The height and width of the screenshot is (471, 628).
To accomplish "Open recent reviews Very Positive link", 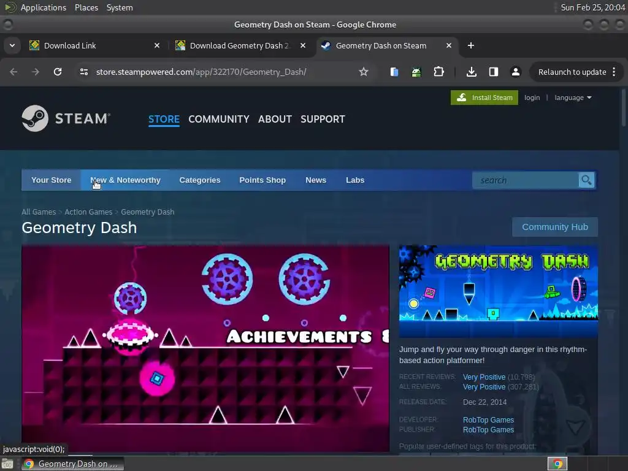I will coord(484,377).
